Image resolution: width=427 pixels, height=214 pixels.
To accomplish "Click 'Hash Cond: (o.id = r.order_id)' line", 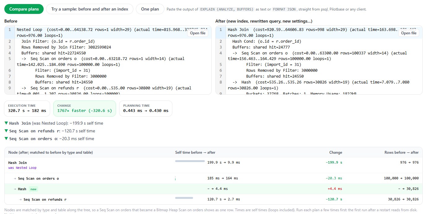I will coord(267,41).
